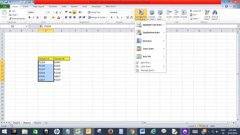240x135 pixels.
Task: Click Format cells icon
Action: point(184,12)
